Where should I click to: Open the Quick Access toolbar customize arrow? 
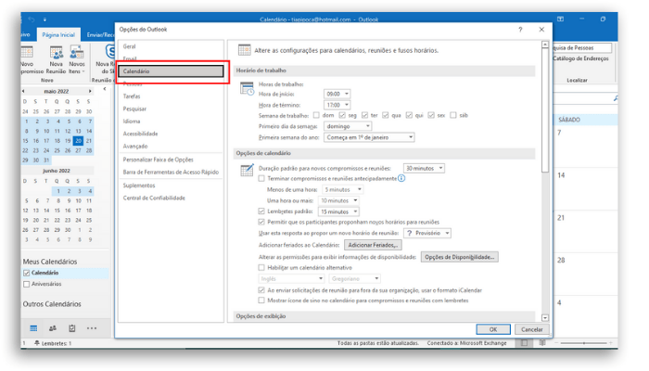click(x=45, y=19)
